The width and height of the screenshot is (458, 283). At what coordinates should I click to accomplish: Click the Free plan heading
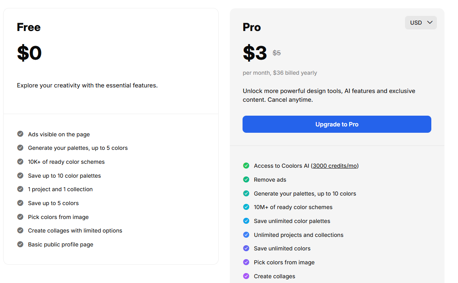[x=29, y=27]
